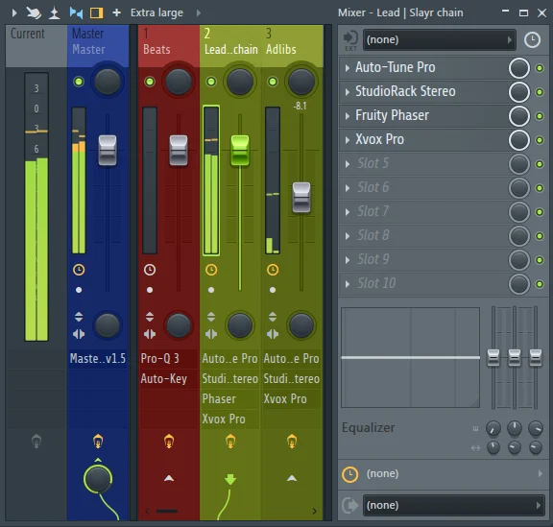Open the Extra large layout selector
The image size is (553, 527).
point(156,13)
